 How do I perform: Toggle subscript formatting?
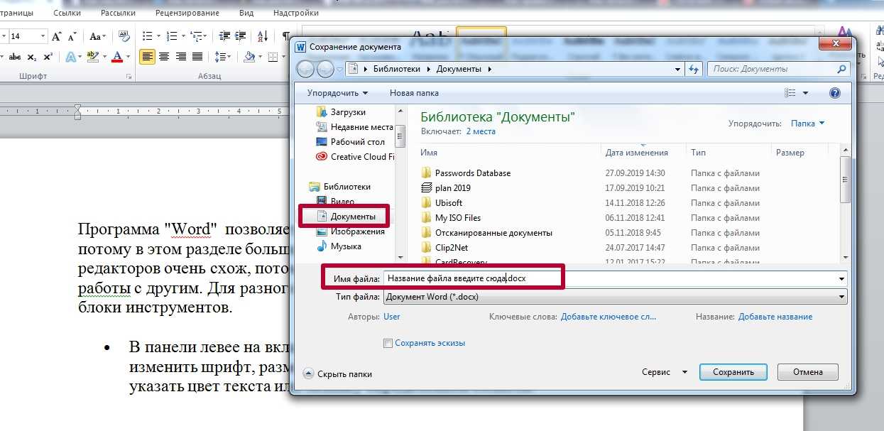tap(32, 57)
